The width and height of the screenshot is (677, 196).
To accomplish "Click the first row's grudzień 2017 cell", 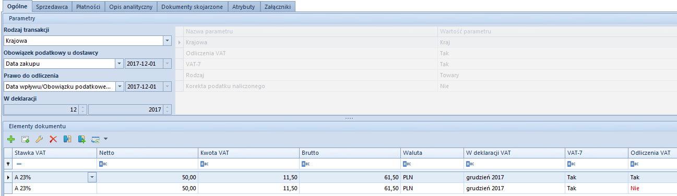I will click(514, 178).
